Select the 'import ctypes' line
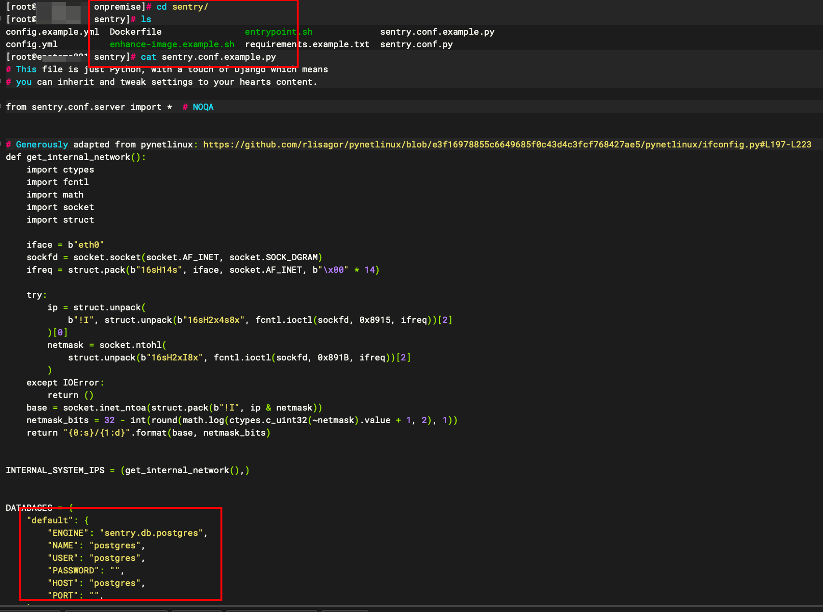Image resolution: width=823 pixels, height=612 pixels. pyautogui.click(x=60, y=170)
